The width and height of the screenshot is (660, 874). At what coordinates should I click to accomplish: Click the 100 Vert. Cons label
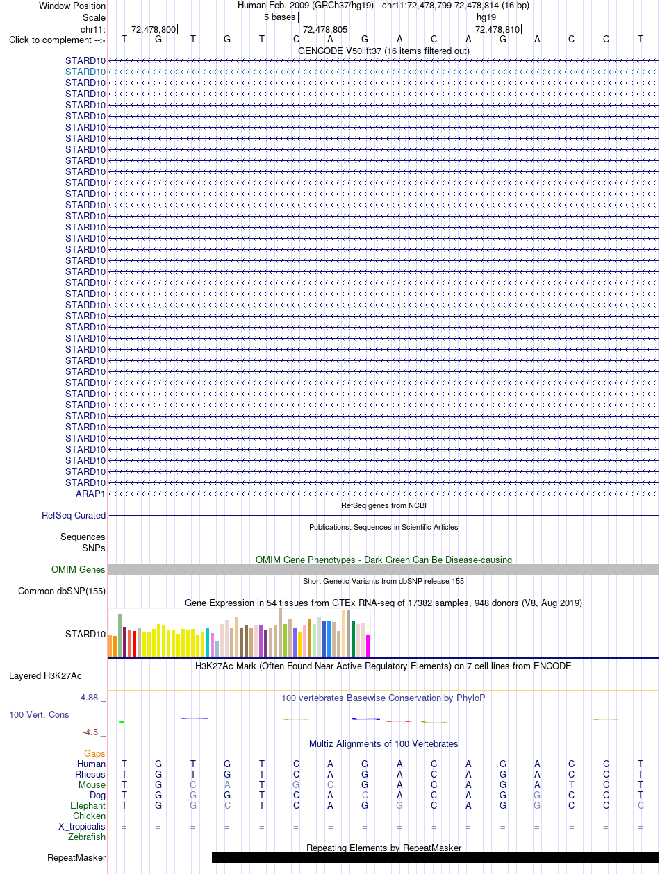click(x=39, y=714)
